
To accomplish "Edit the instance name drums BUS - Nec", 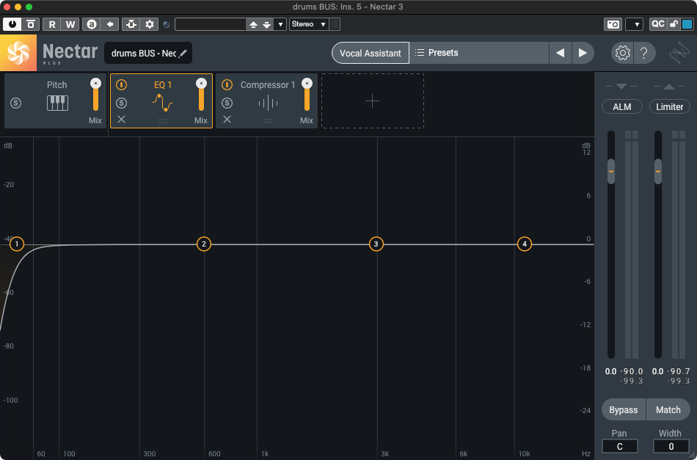I will [x=144, y=54].
